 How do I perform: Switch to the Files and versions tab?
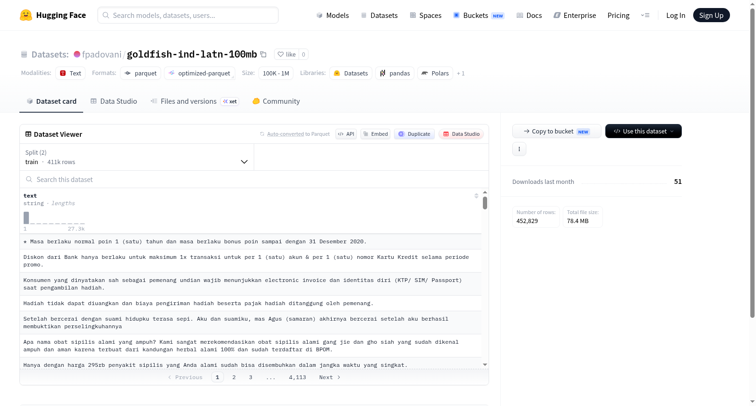pos(195,101)
